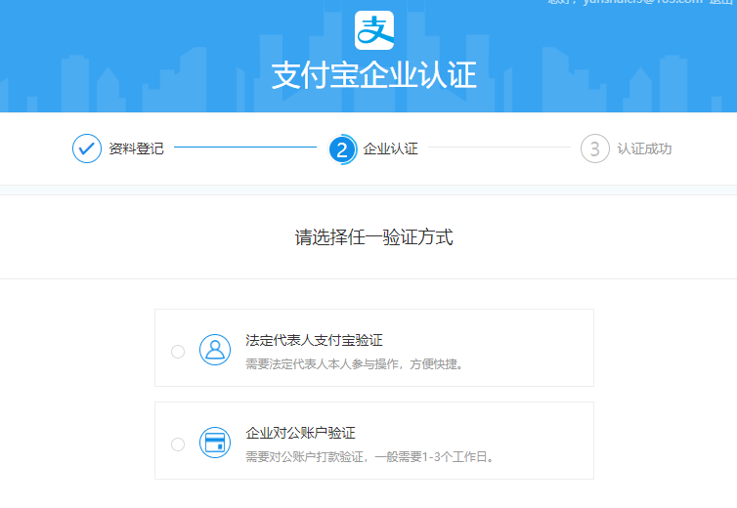Click text 需要对公账户打款验证，一般需要1-3个工作日。
This screenshot has height=508, width=737.
tap(370, 457)
